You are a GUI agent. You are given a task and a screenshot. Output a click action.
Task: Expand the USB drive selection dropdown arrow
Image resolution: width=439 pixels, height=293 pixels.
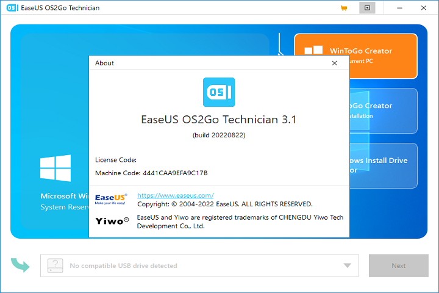tap(347, 266)
